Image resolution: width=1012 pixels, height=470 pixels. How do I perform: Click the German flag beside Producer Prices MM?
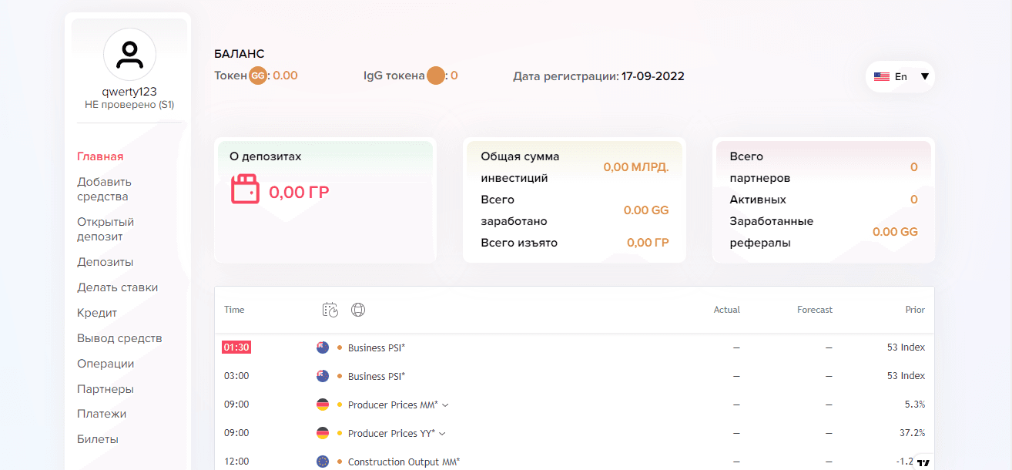(x=323, y=405)
